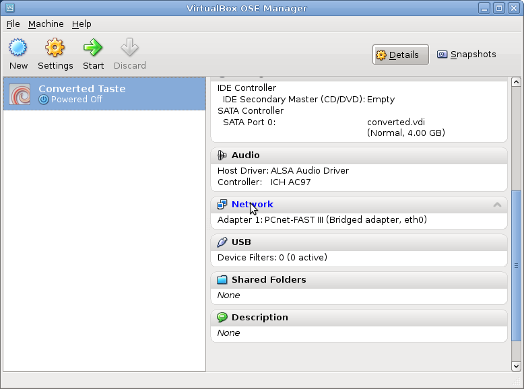Click the New virtual machine icon
The image size is (524, 389).
tap(18, 47)
